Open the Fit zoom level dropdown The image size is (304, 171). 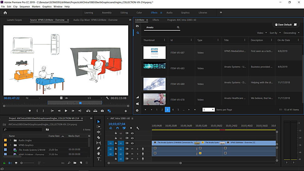pos(33,98)
